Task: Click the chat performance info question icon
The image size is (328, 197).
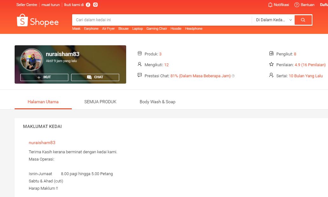Action: (x=233, y=76)
